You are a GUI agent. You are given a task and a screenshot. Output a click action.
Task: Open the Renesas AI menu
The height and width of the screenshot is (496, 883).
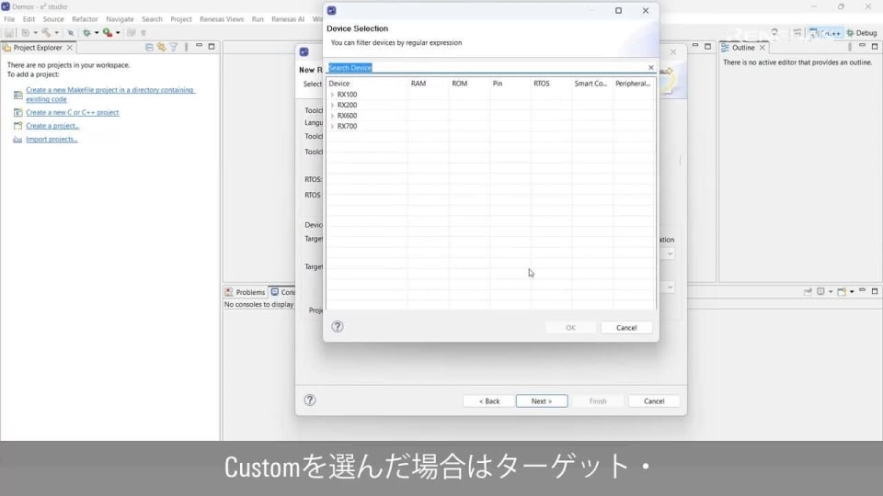[288, 19]
